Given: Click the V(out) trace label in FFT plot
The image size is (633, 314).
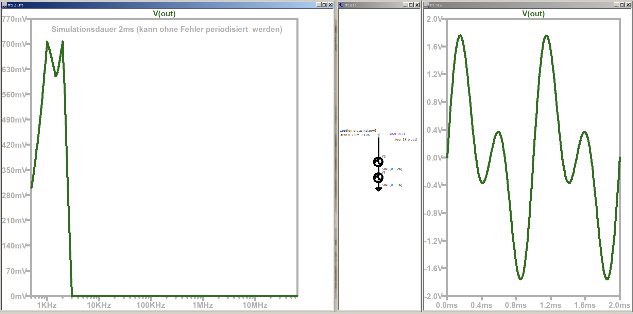Looking at the screenshot, I should [164, 14].
